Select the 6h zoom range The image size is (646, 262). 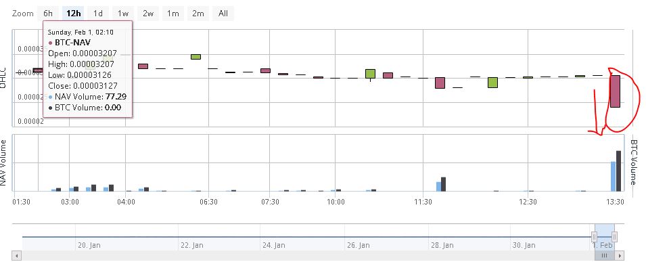(x=48, y=14)
